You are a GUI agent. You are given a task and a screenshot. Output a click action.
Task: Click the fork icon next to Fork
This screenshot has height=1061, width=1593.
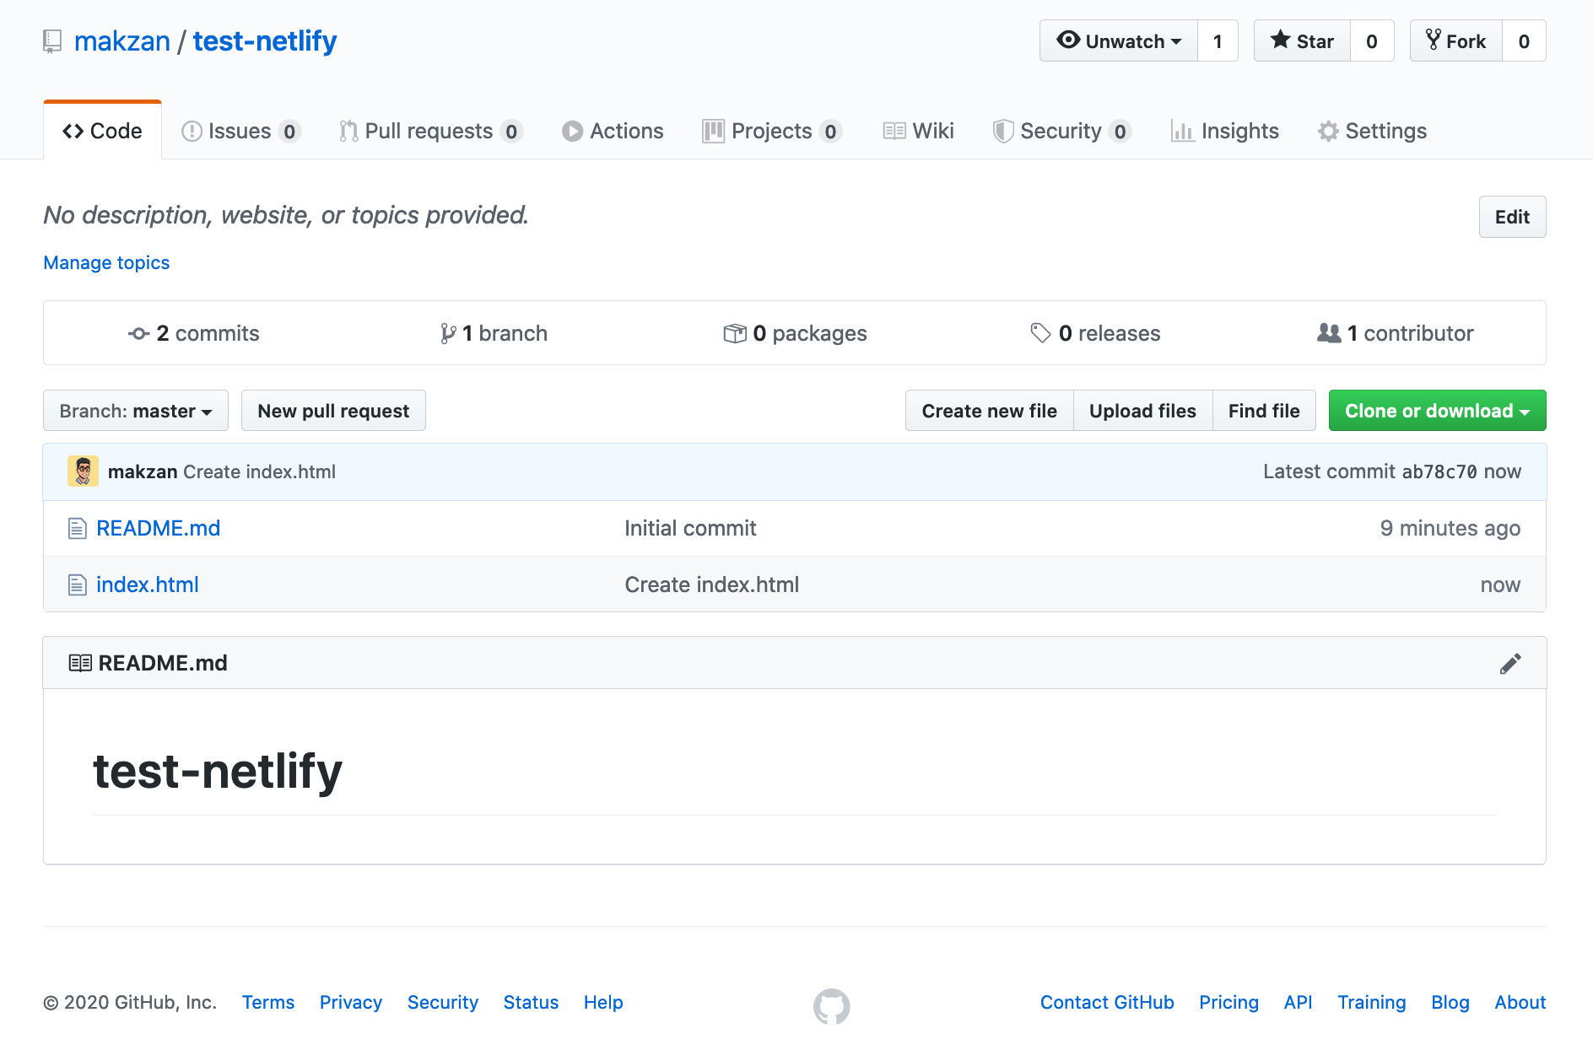coord(1433,40)
